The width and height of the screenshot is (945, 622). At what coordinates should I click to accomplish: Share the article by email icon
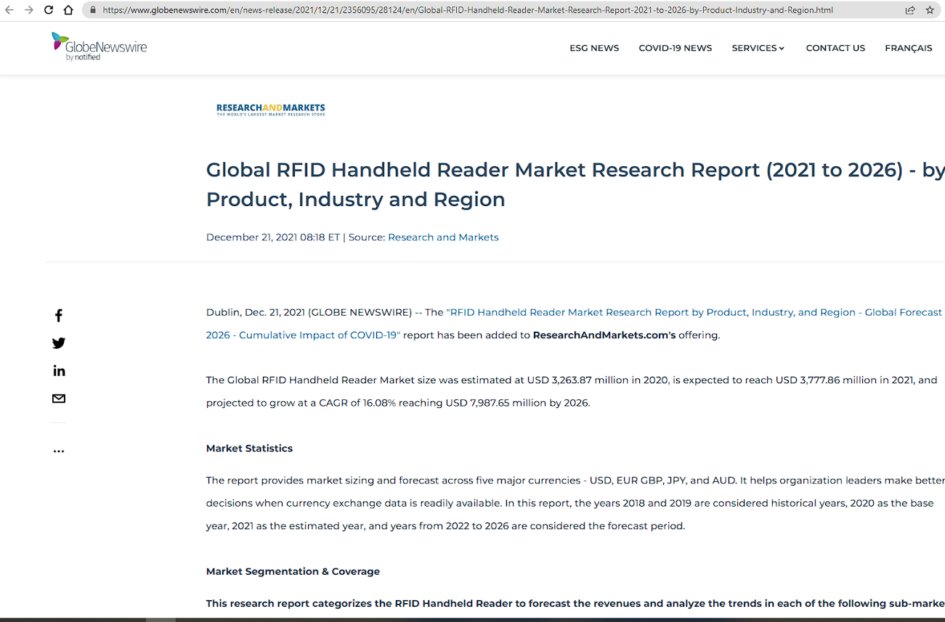[59, 398]
